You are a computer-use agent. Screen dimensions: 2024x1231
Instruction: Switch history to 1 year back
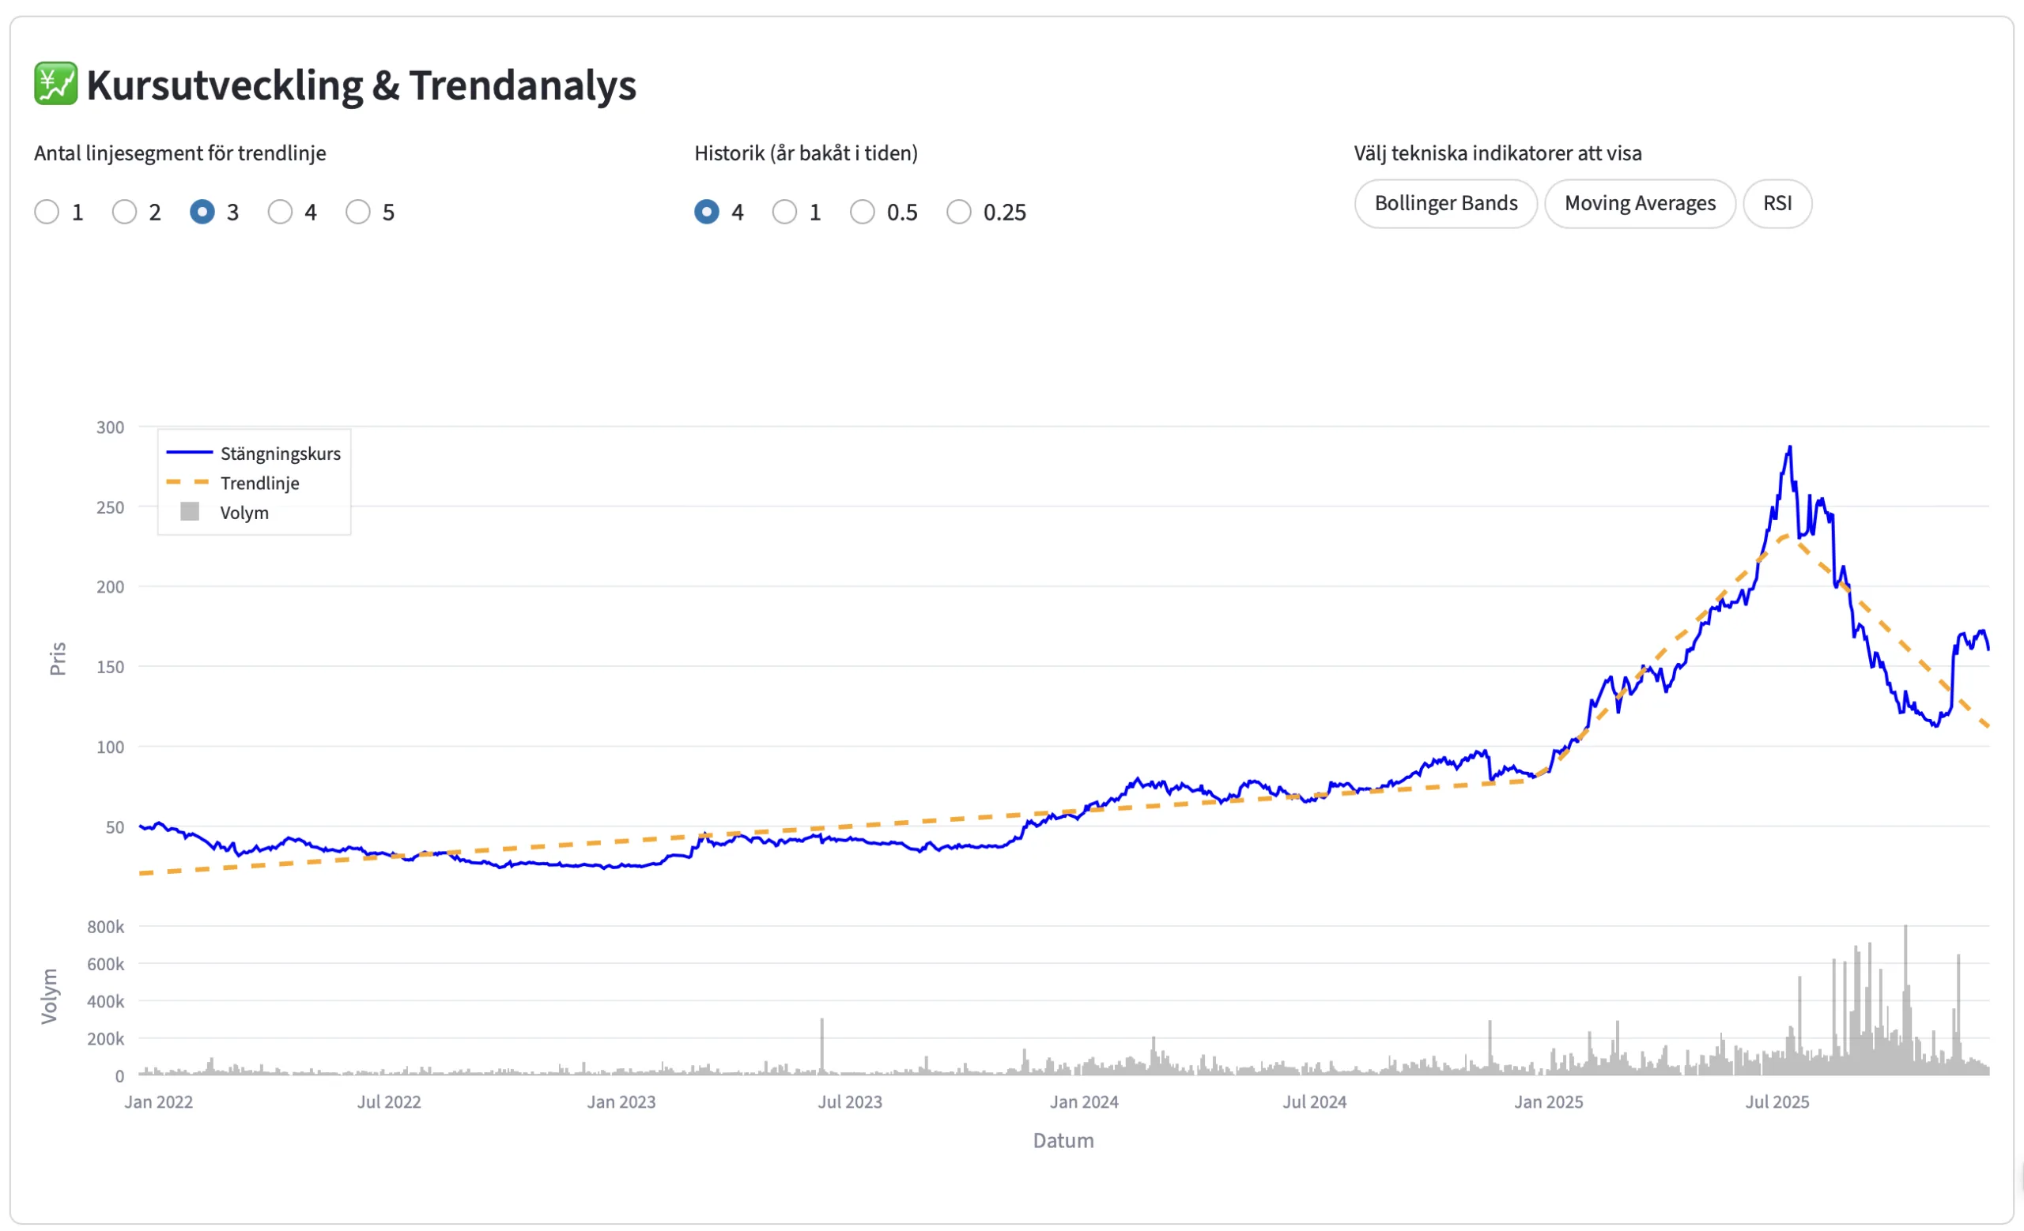pos(784,213)
